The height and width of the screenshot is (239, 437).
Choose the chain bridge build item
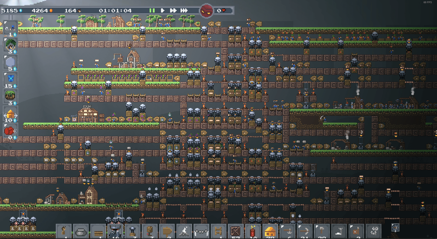click(x=201, y=231)
